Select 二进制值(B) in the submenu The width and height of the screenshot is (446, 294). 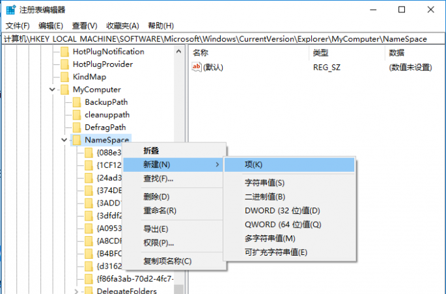click(x=289, y=196)
